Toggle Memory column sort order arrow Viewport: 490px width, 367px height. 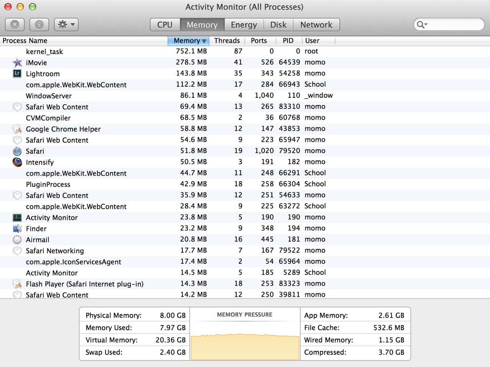[204, 41]
